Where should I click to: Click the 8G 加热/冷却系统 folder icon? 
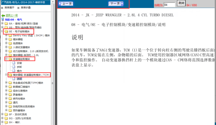[6, 118]
